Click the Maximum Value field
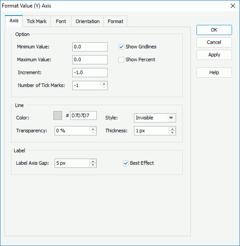This screenshot has width=240, height=246. pyautogui.click(x=90, y=60)
